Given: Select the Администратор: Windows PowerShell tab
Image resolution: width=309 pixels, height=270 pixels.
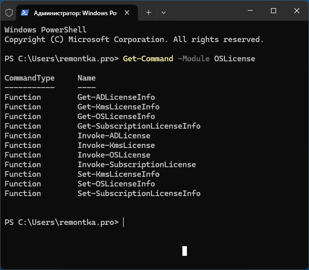Looking at the screenshot, I should click(77, 13).
